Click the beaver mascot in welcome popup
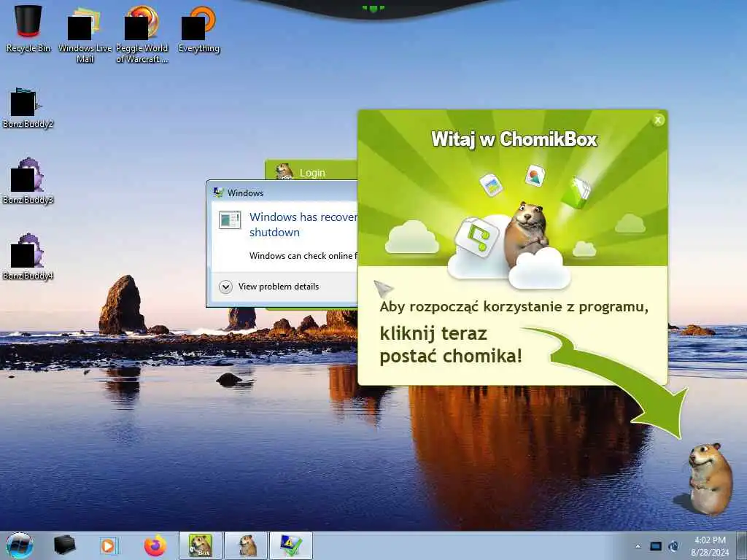The height and width of the screenshot is (560, 747). (x=526, y=234)
